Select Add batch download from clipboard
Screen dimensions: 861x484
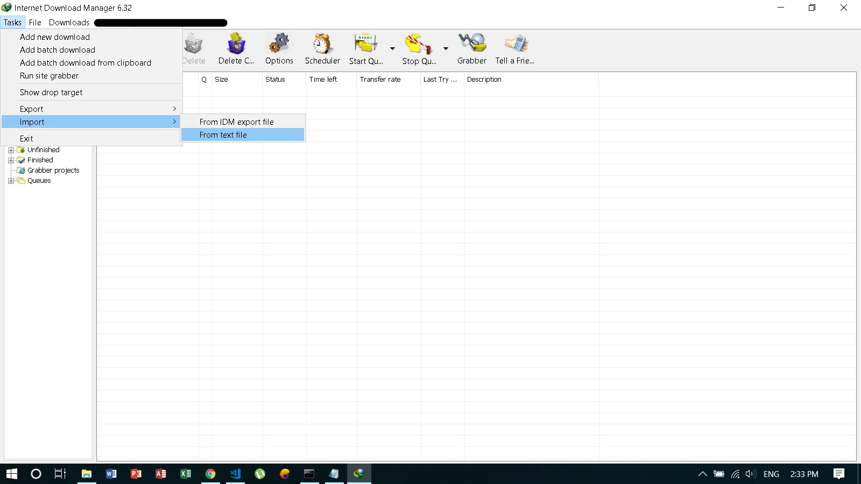pyautogui.click(x=86, y=62)
